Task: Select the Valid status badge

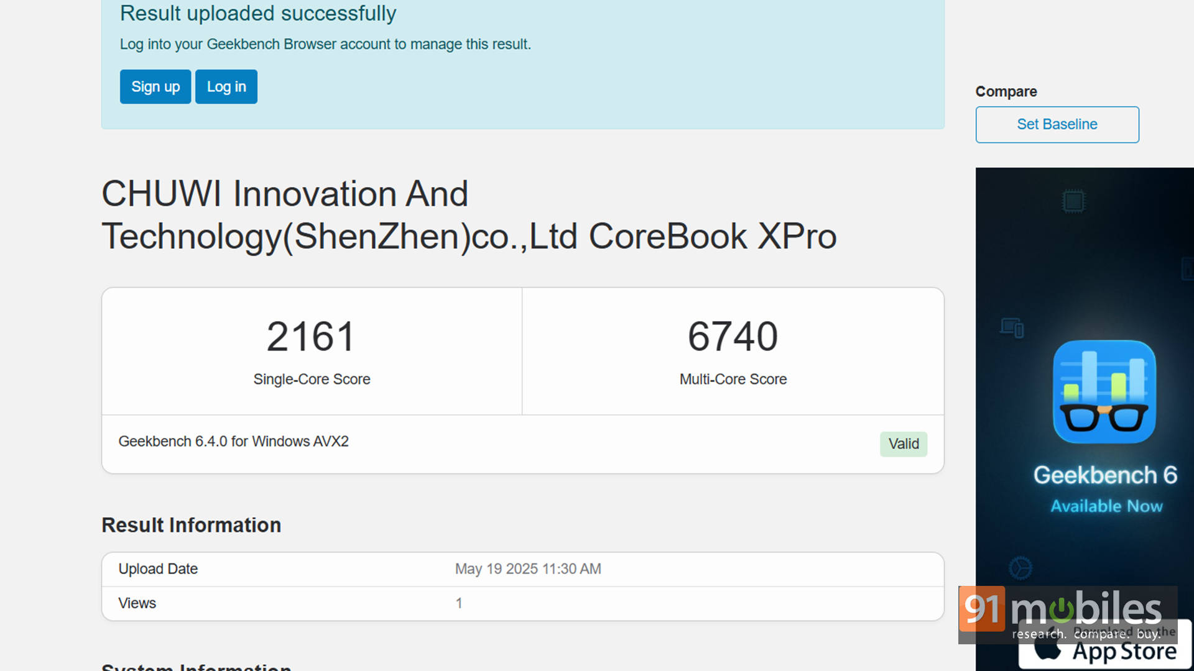Action: click(904, 444)
